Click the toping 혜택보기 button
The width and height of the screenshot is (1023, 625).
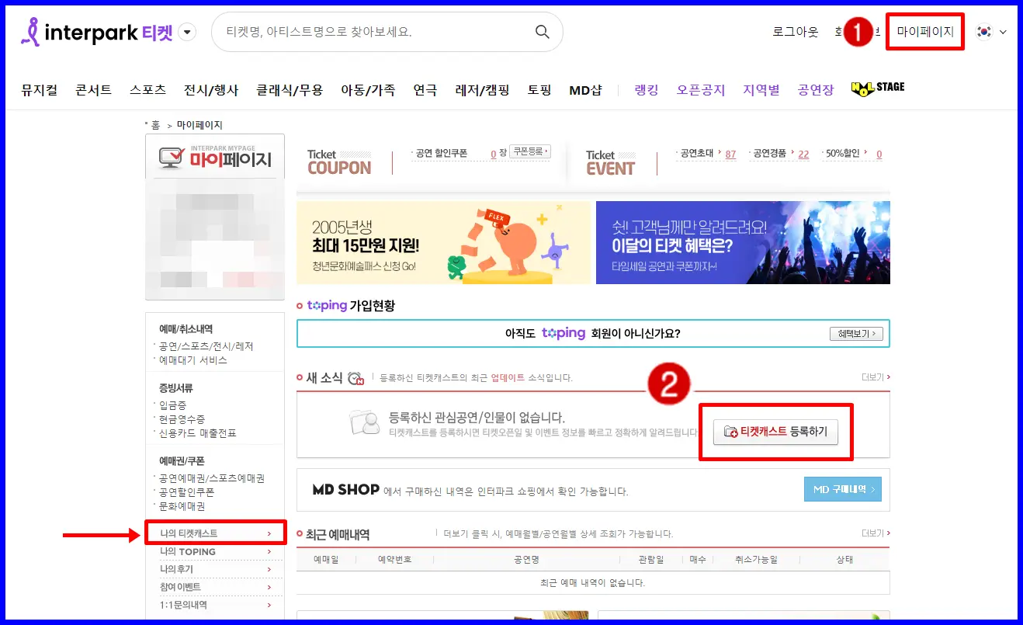(x=856, y=334)
